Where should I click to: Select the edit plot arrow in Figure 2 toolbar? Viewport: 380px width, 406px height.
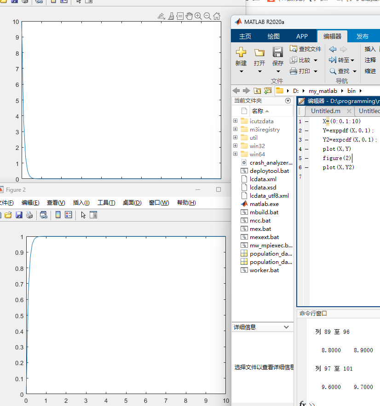click(x=83, y=215)
